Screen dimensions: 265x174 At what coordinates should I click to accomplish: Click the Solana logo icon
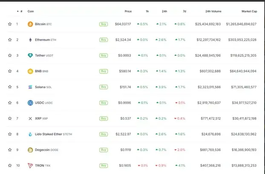(30, 87)
